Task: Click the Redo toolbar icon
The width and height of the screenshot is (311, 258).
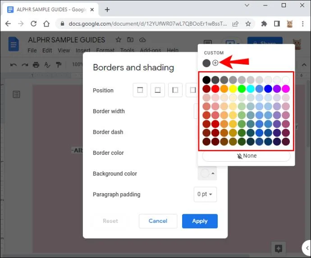Action: point(25,65)
